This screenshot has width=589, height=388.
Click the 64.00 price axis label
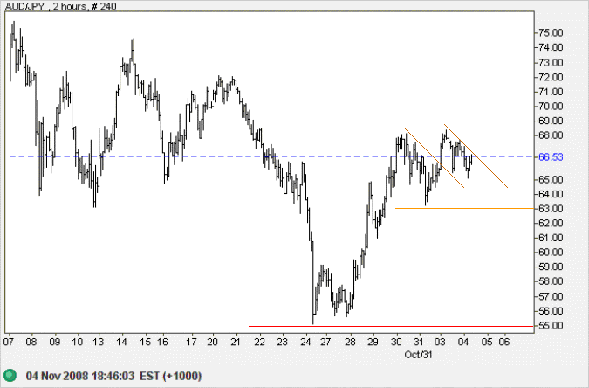coord(551,194)
